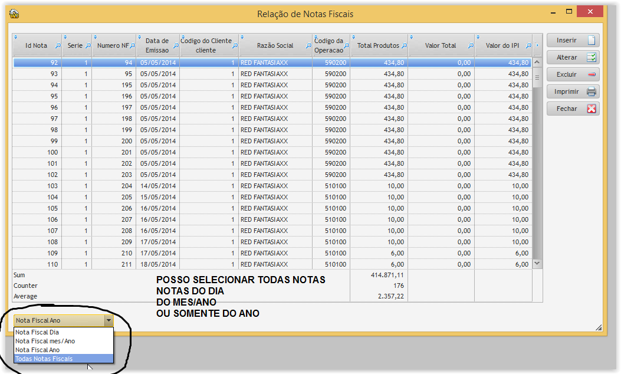
Task: Click the sort arrows on Data de Emissao column
Action: click(x=139, y=37)
